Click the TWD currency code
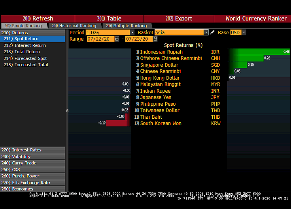This screenshot has width=291, height=209. [x=215, y=110]
